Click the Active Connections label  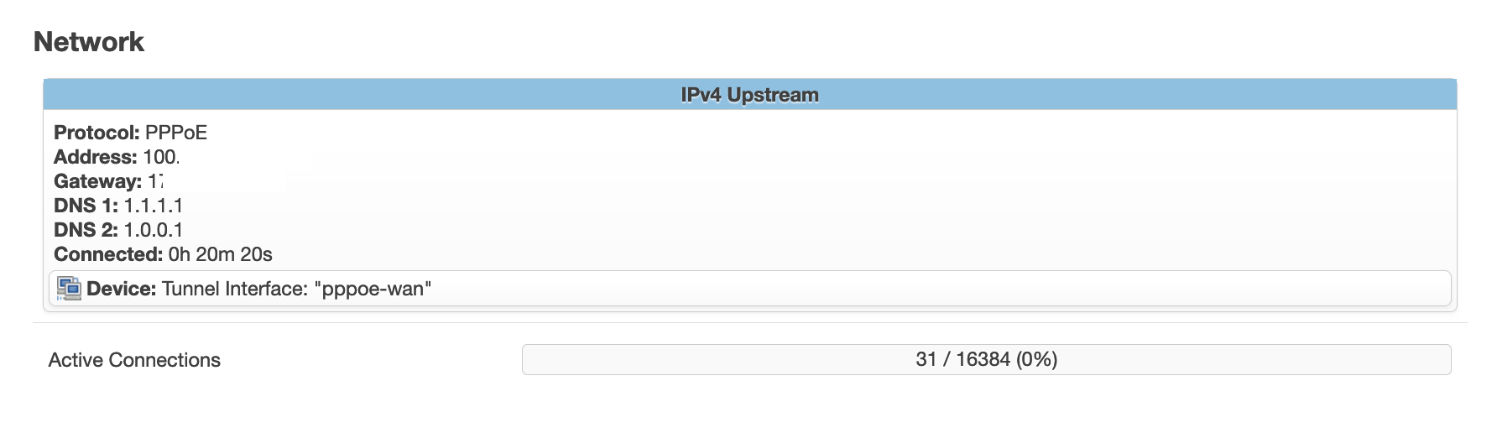pyautogui.click(x=134, y=360)
